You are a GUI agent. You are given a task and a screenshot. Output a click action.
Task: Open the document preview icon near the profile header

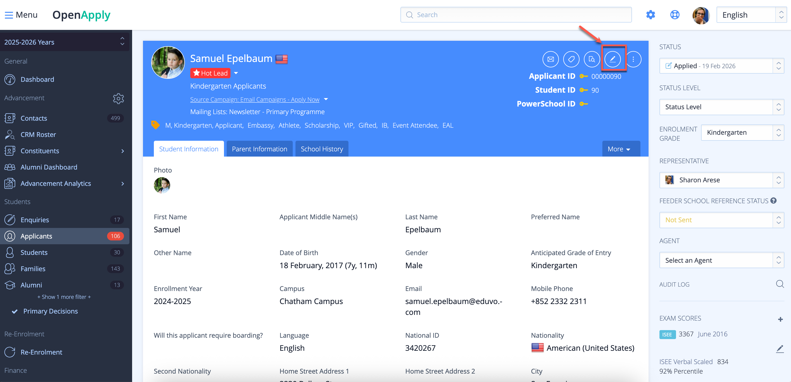(x=592, y=59)
